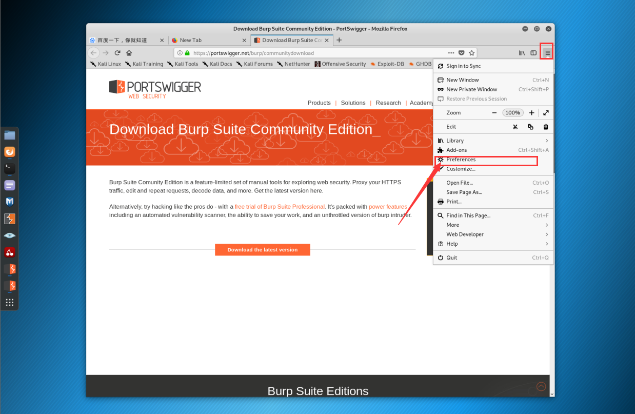Launch Cherrytree from the dock
The height and width of the screenshot is (414, 635).
tap(10, 252)
